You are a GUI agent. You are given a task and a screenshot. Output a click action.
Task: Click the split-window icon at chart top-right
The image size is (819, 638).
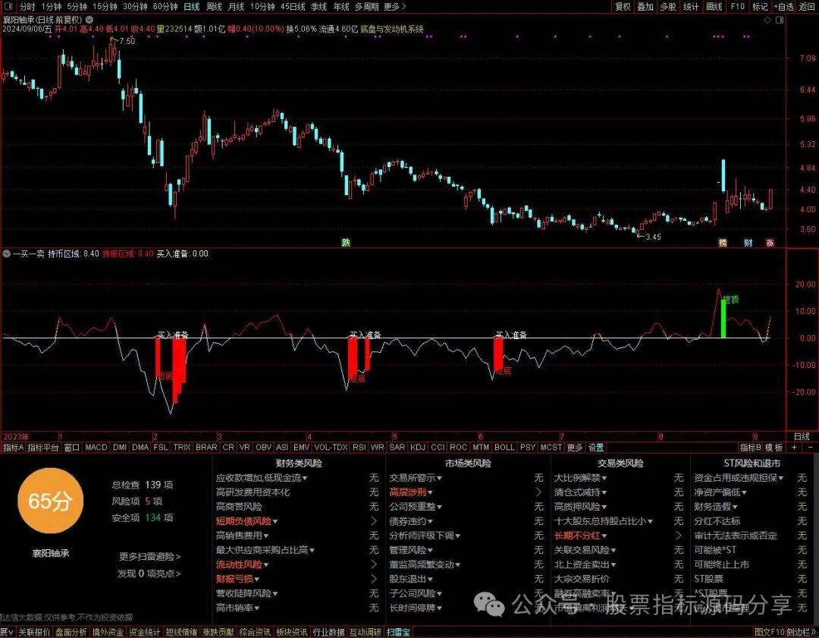[780, 20]
